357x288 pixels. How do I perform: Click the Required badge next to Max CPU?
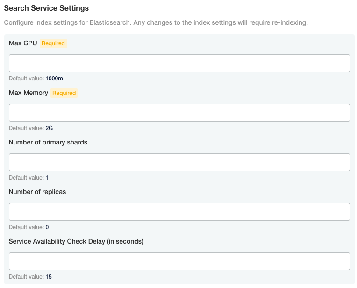point(53,43)
